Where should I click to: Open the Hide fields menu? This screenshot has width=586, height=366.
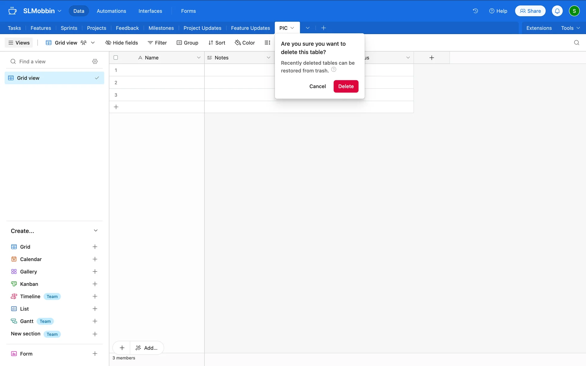click(x=121, y=43)
